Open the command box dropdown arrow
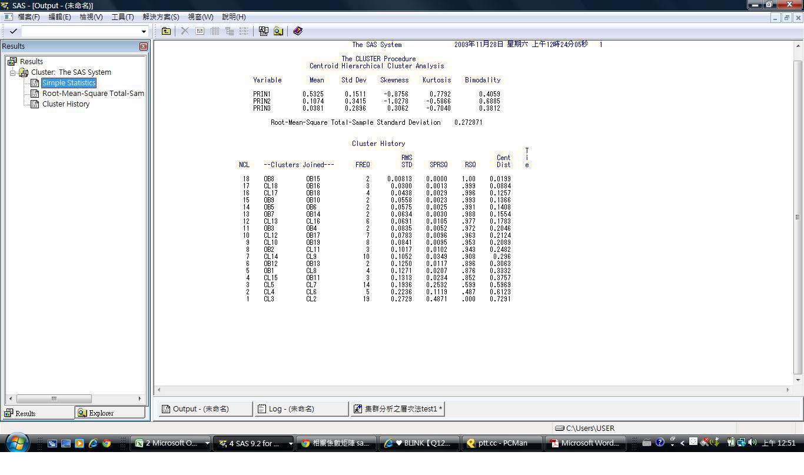This screenshot has width=804, height=475. coord(144,31)
